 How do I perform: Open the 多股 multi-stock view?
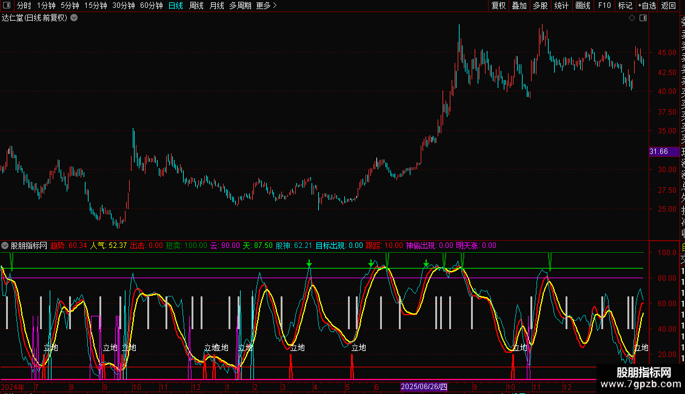point(540,5)
